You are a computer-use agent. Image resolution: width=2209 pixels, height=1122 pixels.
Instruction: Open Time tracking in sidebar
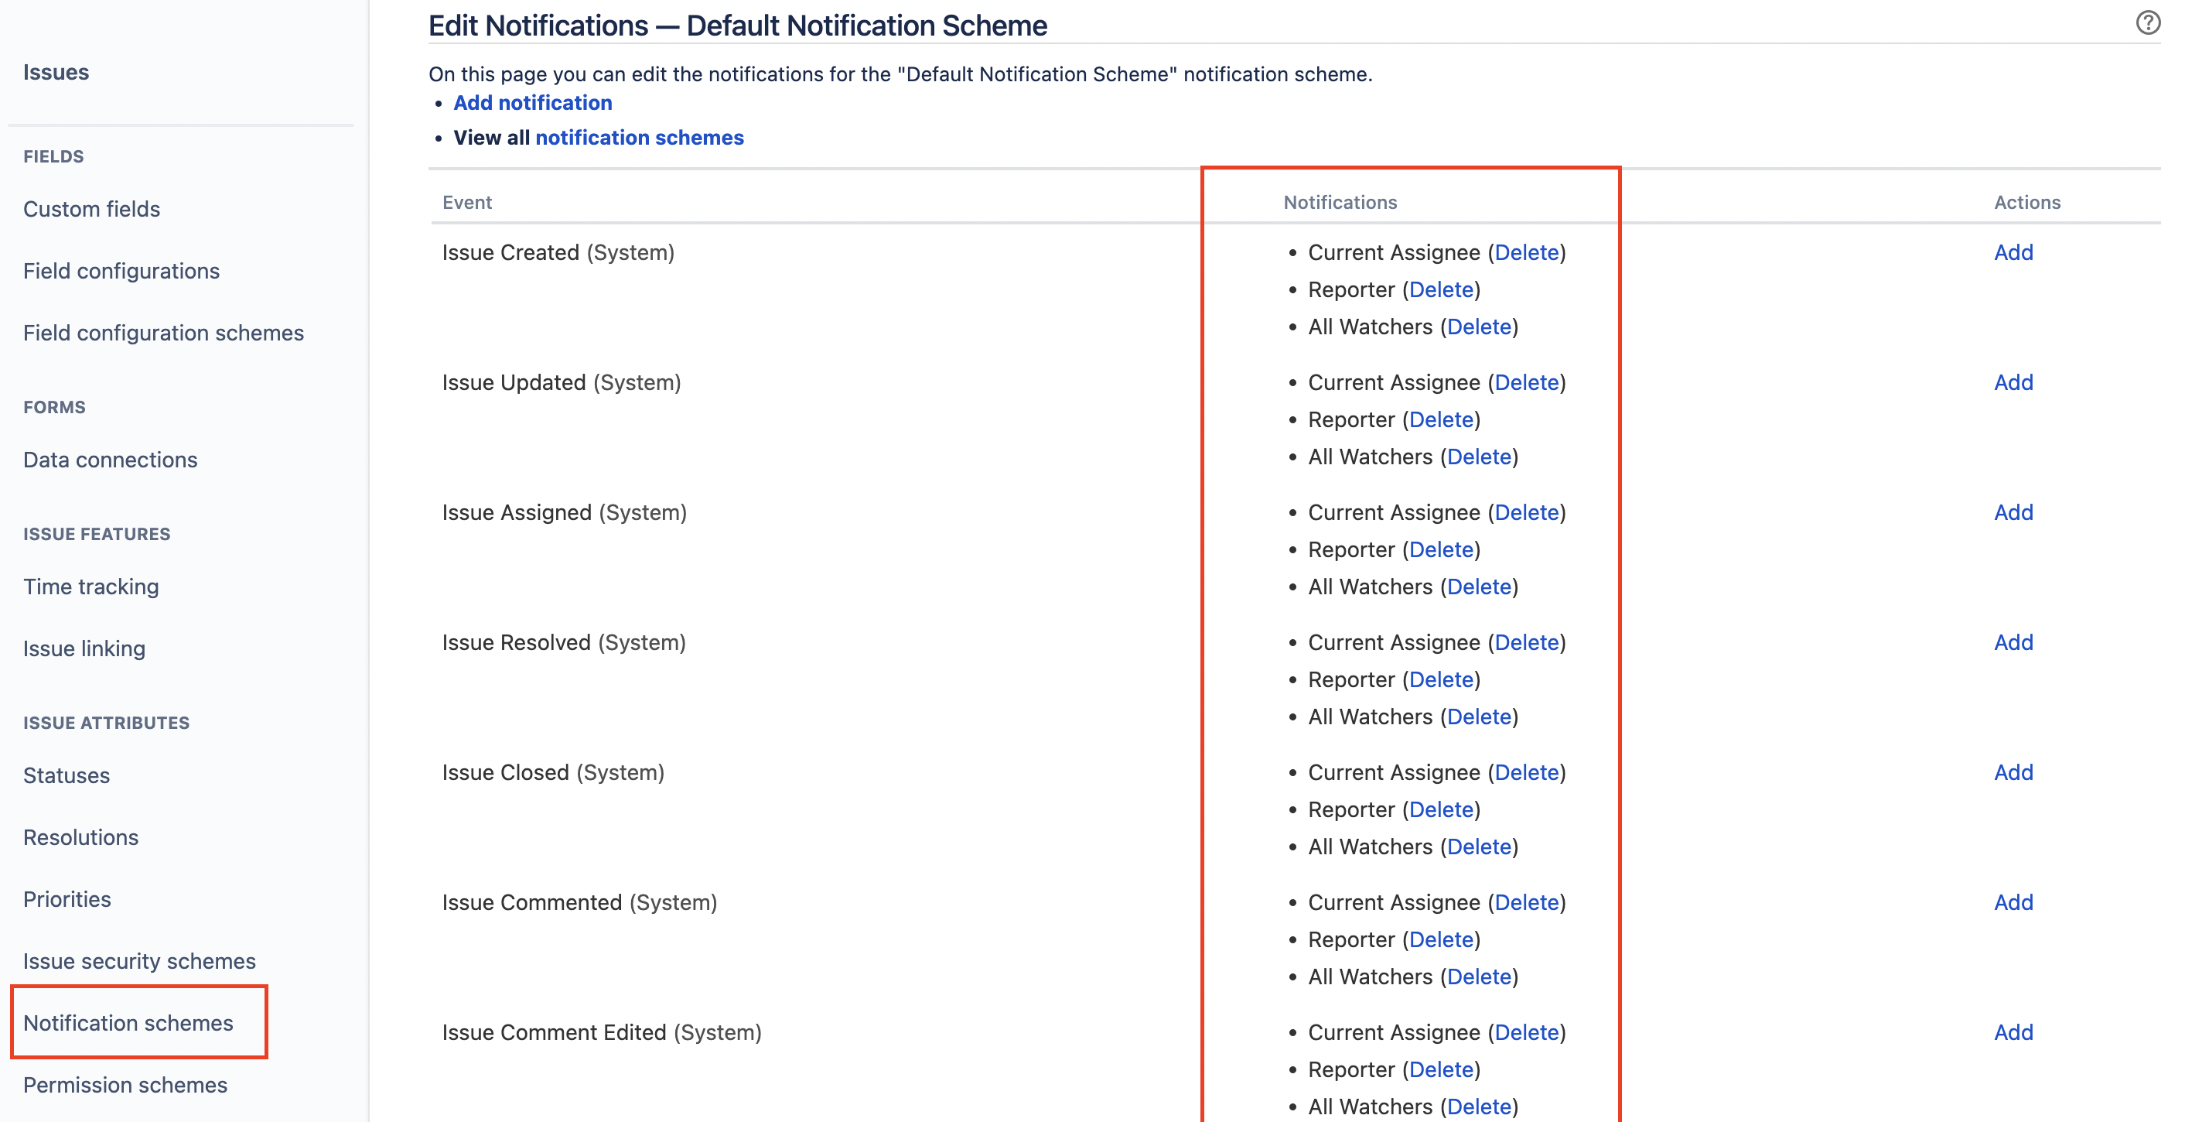pyautogui.click(x=91, y=587)
